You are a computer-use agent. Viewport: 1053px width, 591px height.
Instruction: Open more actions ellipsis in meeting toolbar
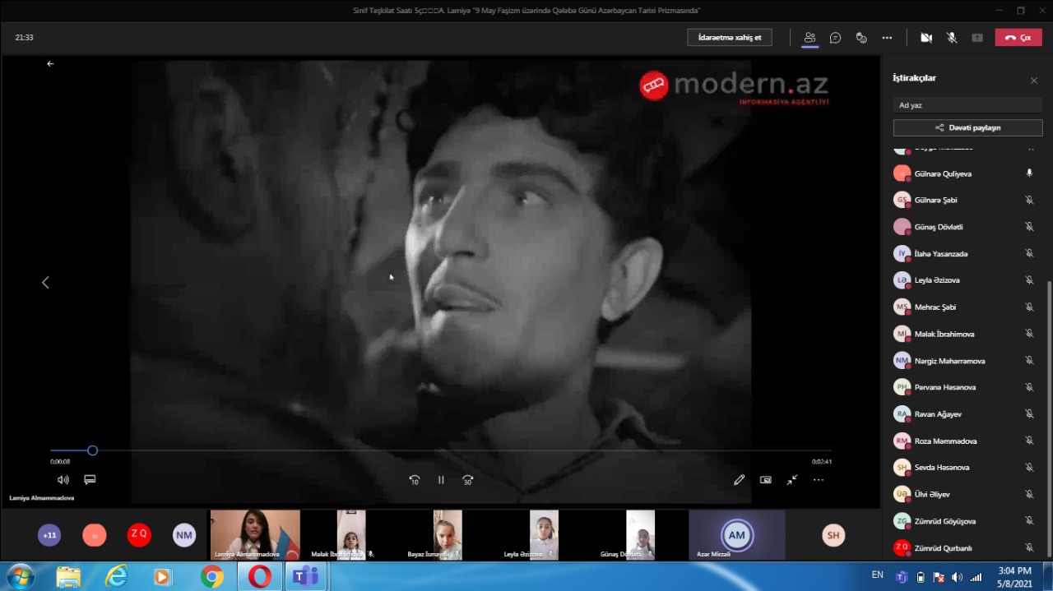click(887, 38)
